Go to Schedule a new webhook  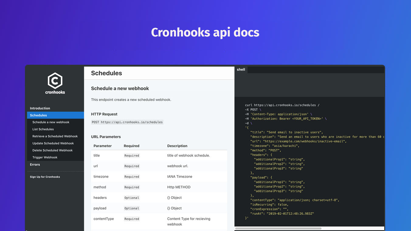point(51,122)
